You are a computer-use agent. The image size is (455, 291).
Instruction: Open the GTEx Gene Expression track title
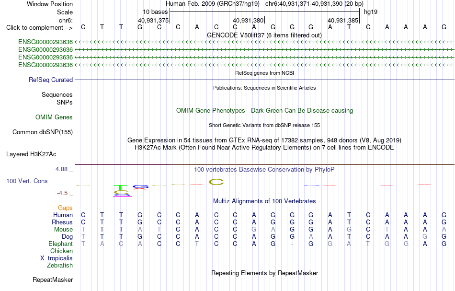(x=264, y=140)
